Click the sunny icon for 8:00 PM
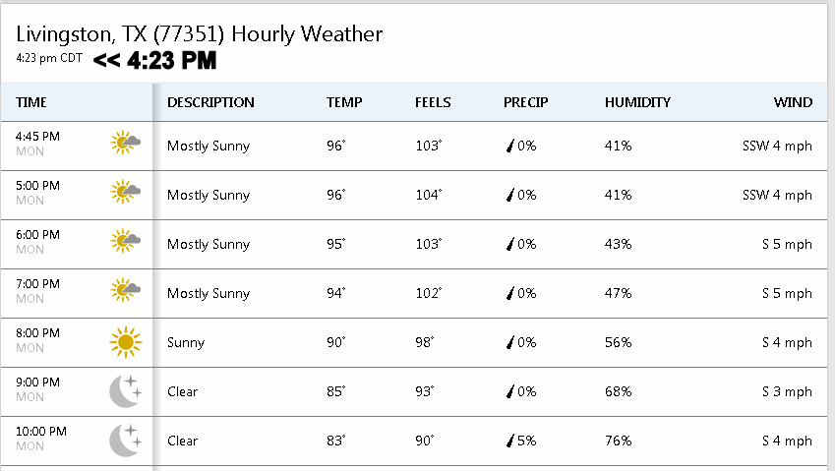 (x=125, y=342)
